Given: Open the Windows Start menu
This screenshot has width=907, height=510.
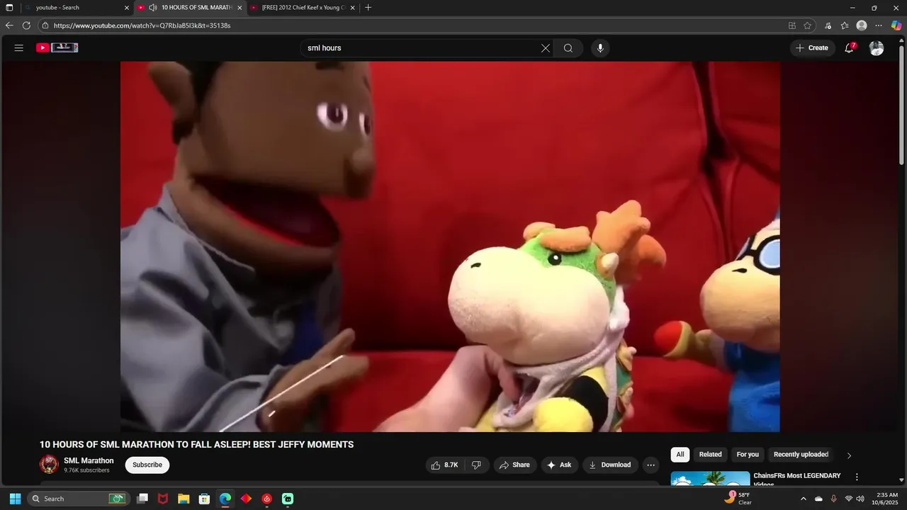Looking at the screenshot, I should (x=15, y=499).
